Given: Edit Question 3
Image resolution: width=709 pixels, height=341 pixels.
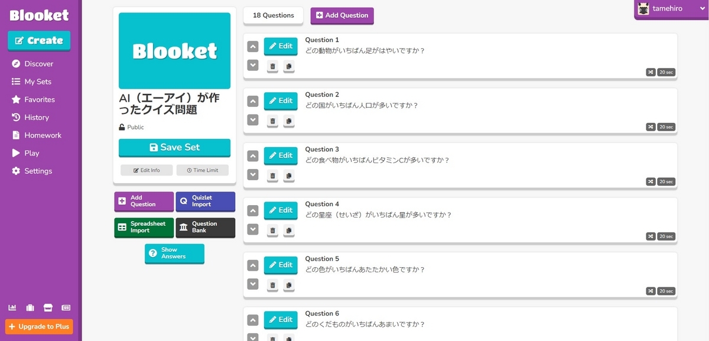Looking at the screenshot, I should click(x=281, y=155).
